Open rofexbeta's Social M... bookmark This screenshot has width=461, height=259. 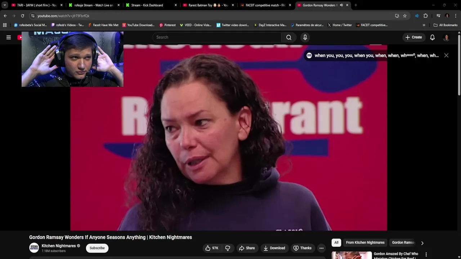30,25
